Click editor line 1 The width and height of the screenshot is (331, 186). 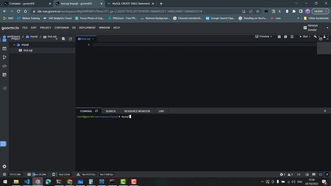(204, 44)
